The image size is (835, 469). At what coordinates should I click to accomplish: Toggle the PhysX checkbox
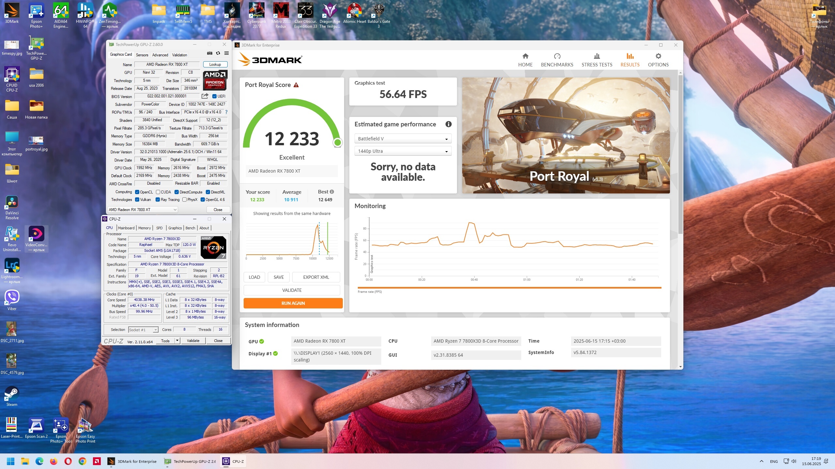click(184, 200)
